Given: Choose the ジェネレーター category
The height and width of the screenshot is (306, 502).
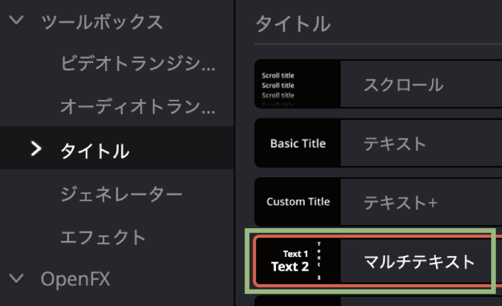Looking at the screenshot, I should point(121,194).
